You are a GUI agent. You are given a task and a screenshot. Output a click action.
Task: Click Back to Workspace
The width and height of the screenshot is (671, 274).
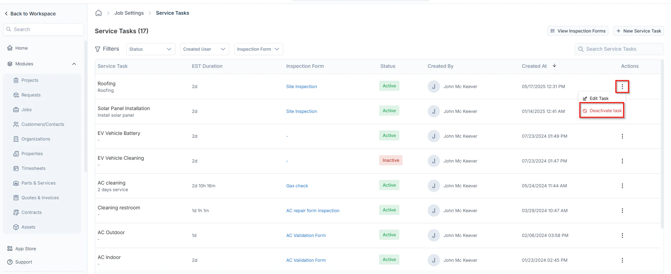(x=30, y=14)
